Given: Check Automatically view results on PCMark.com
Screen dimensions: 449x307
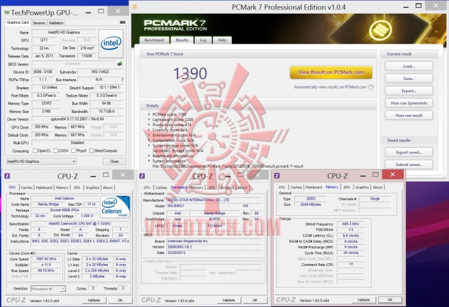Looking at the screenshot, I should click(370, 87).
